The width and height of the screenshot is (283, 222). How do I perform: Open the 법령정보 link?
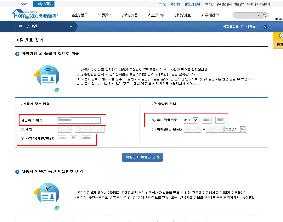tap(239, 4)
